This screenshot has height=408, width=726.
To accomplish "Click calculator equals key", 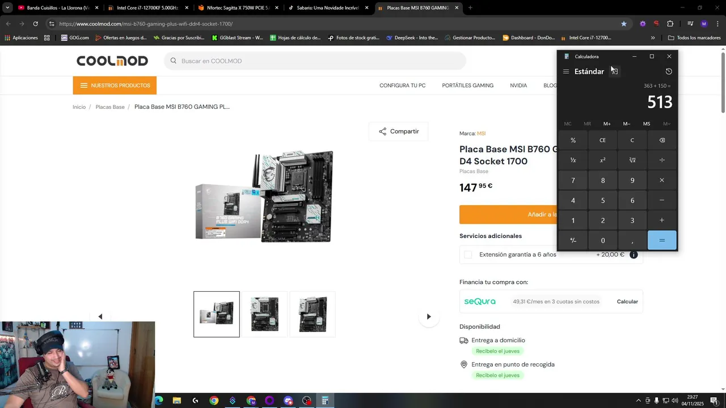I will pos(662,240).
